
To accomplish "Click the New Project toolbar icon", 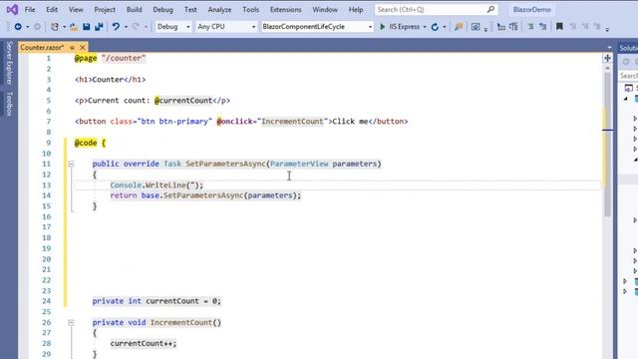I will (x=54, y=27).
